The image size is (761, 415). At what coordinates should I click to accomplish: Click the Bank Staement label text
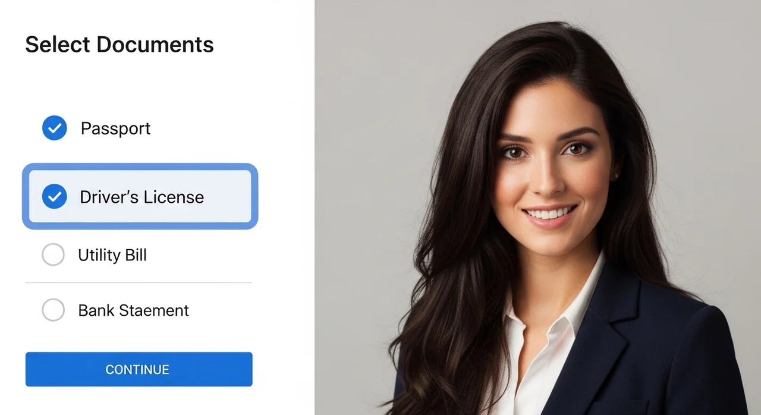[134, 310]
